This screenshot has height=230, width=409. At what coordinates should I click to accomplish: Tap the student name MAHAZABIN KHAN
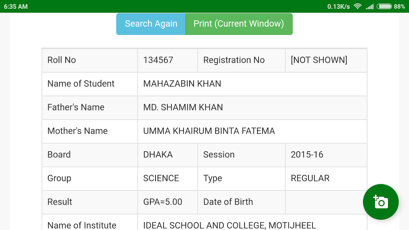[182, 84]
